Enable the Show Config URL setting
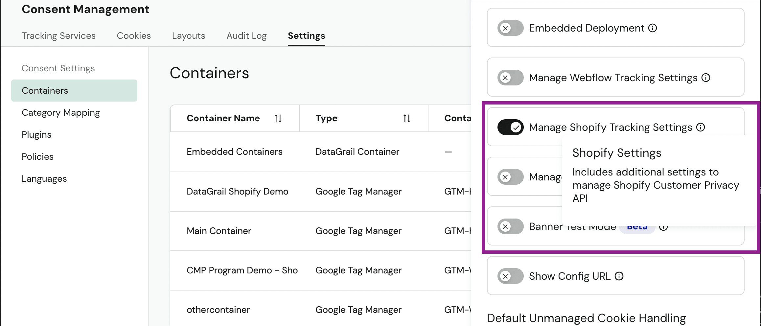Viewport: 761px width, 326px height. tap(510, 276)
